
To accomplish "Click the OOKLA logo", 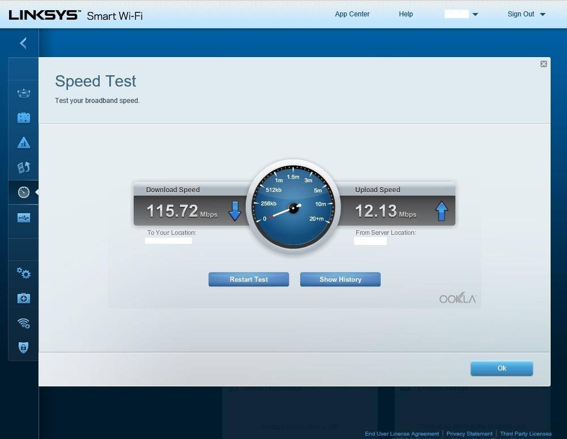I will click(457, 298).
